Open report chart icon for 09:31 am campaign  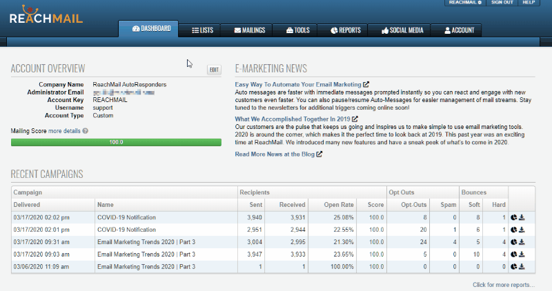point(513,242)
